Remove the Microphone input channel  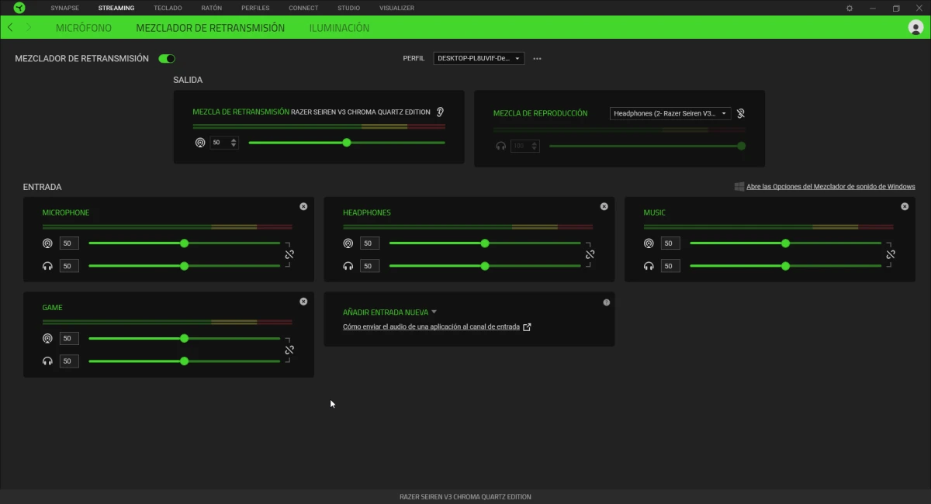[x=303, y=206]
